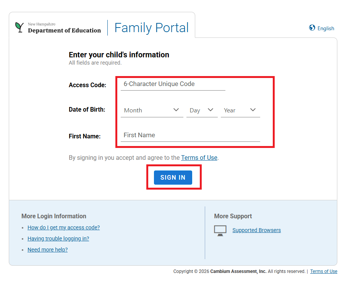Image resolution: width=353 pixels, height=289 pixels.
Task: Open the Year dropdown
Action: pos(240,110)
